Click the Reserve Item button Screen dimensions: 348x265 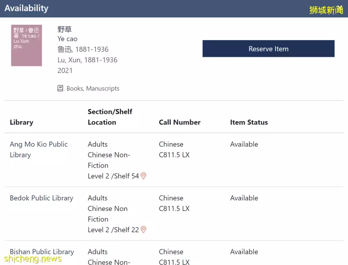(x=268, y=49)
